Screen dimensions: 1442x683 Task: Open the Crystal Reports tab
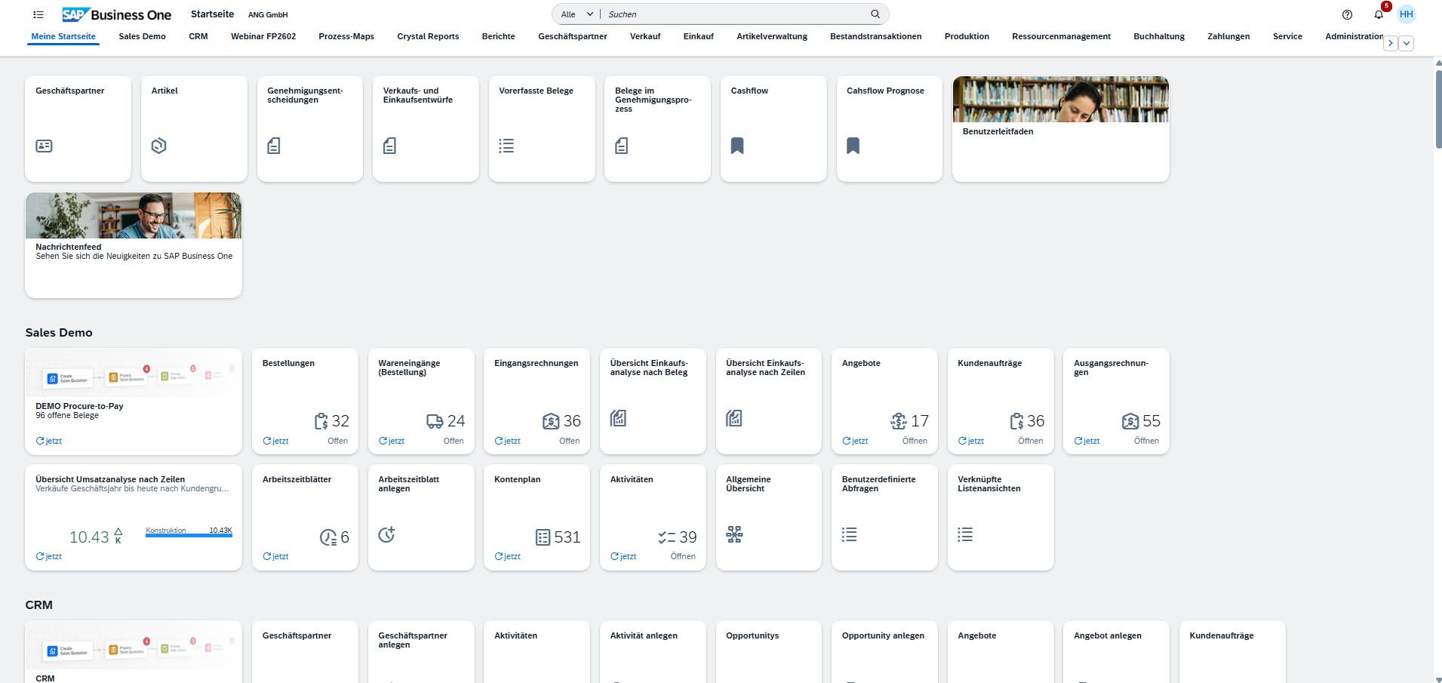(x=428, y=36)
